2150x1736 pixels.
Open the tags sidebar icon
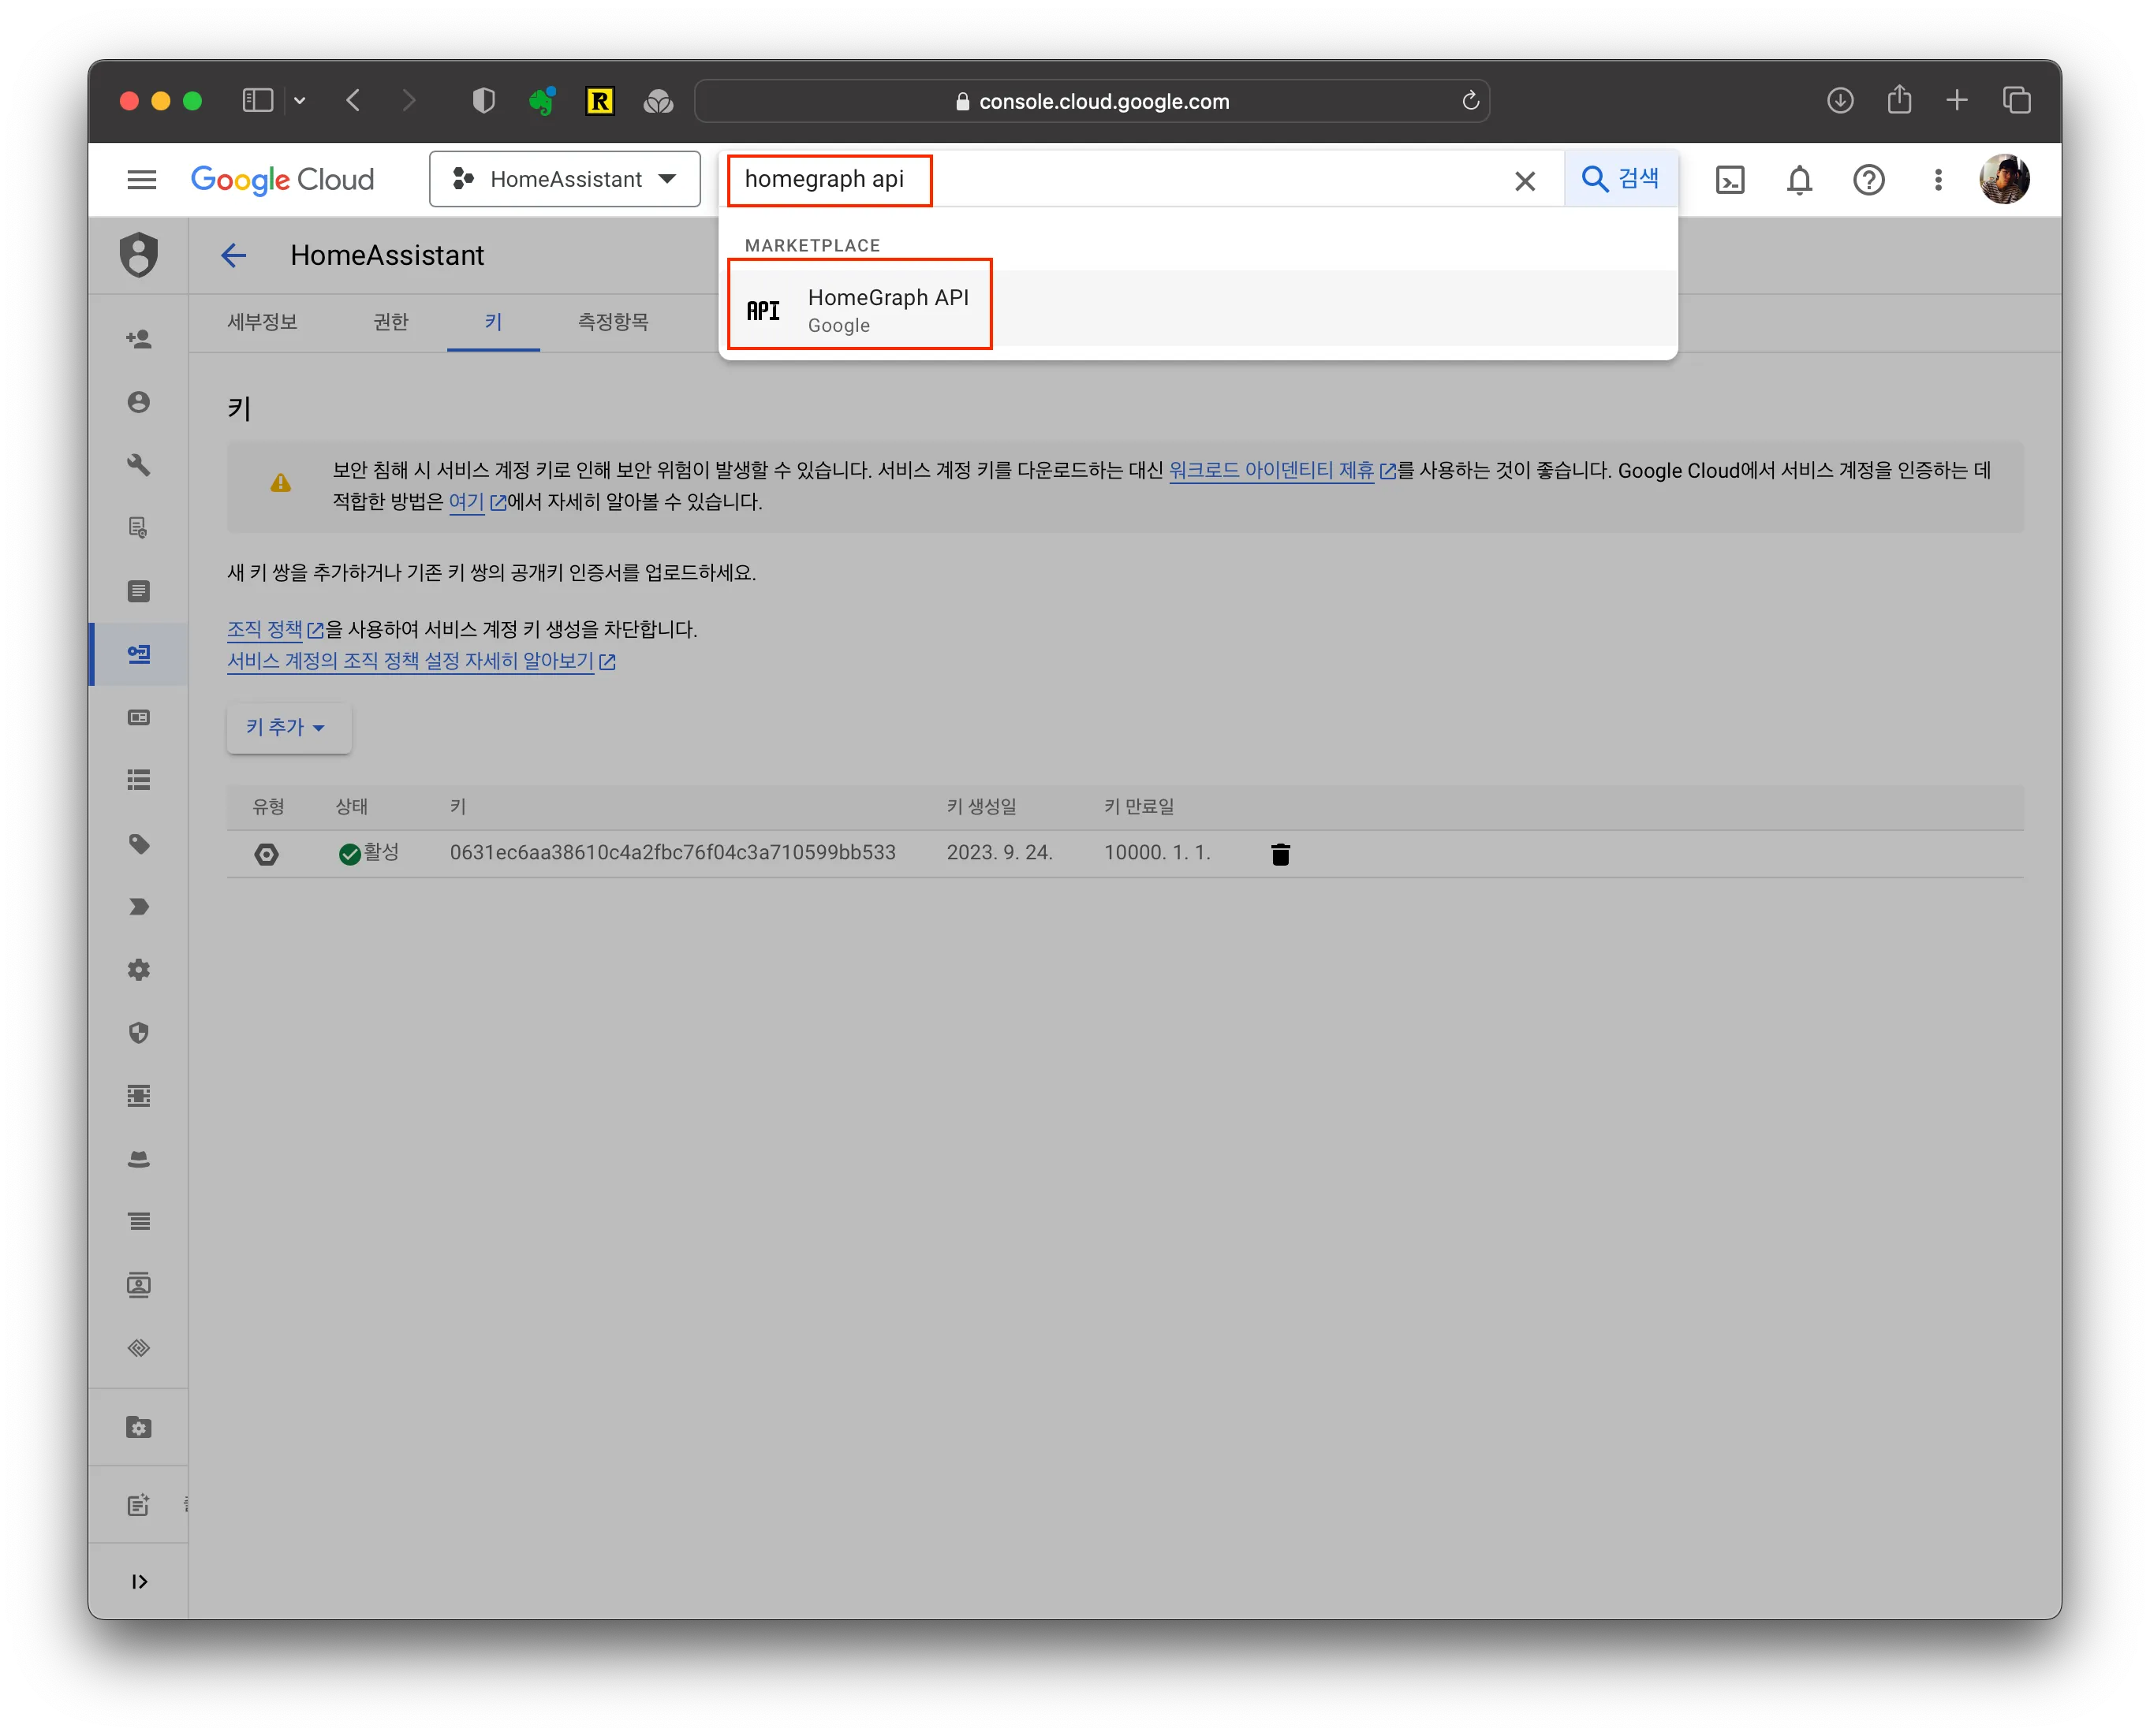[138, 844]
